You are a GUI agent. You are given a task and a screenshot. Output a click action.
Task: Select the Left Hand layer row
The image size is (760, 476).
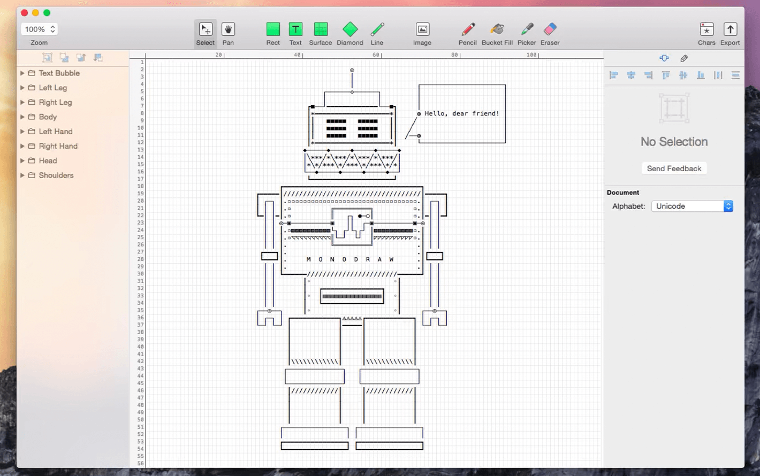[73, 131]
